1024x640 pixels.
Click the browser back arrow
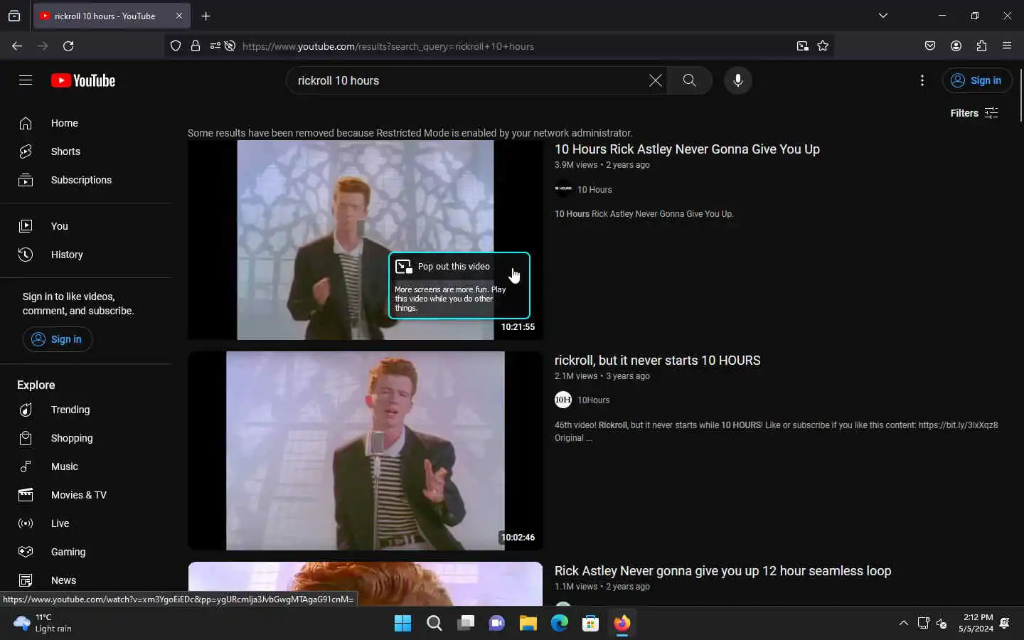point(17,46)
